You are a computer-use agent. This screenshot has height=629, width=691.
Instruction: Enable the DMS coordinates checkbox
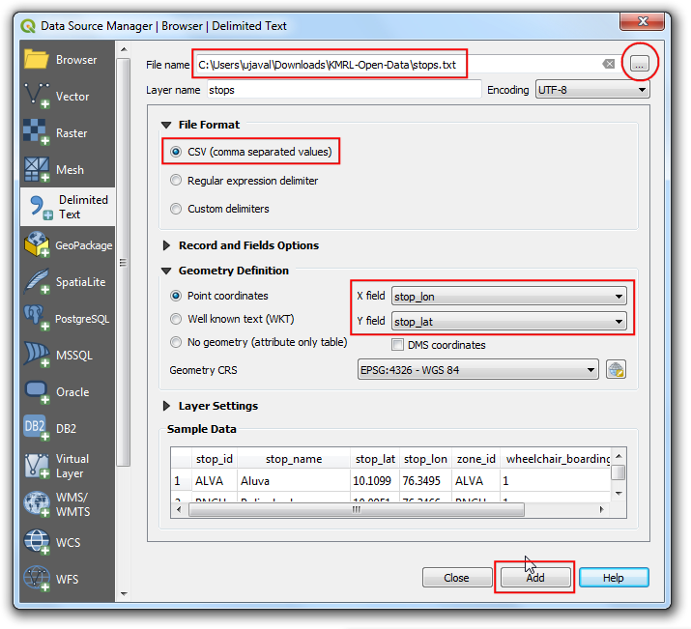tap(398, 345)
